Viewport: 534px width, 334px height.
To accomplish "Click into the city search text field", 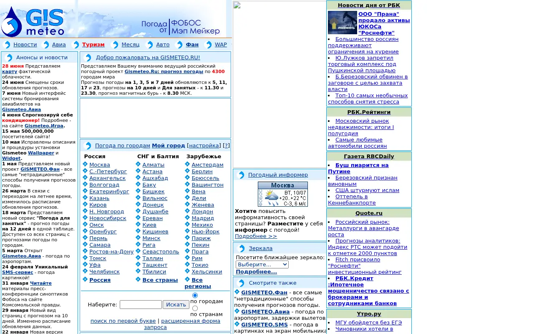I will tap(141, 305).
